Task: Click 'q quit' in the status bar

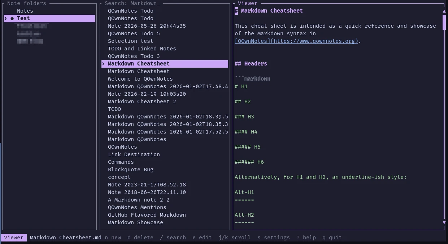Action: [x=332, y=238]
